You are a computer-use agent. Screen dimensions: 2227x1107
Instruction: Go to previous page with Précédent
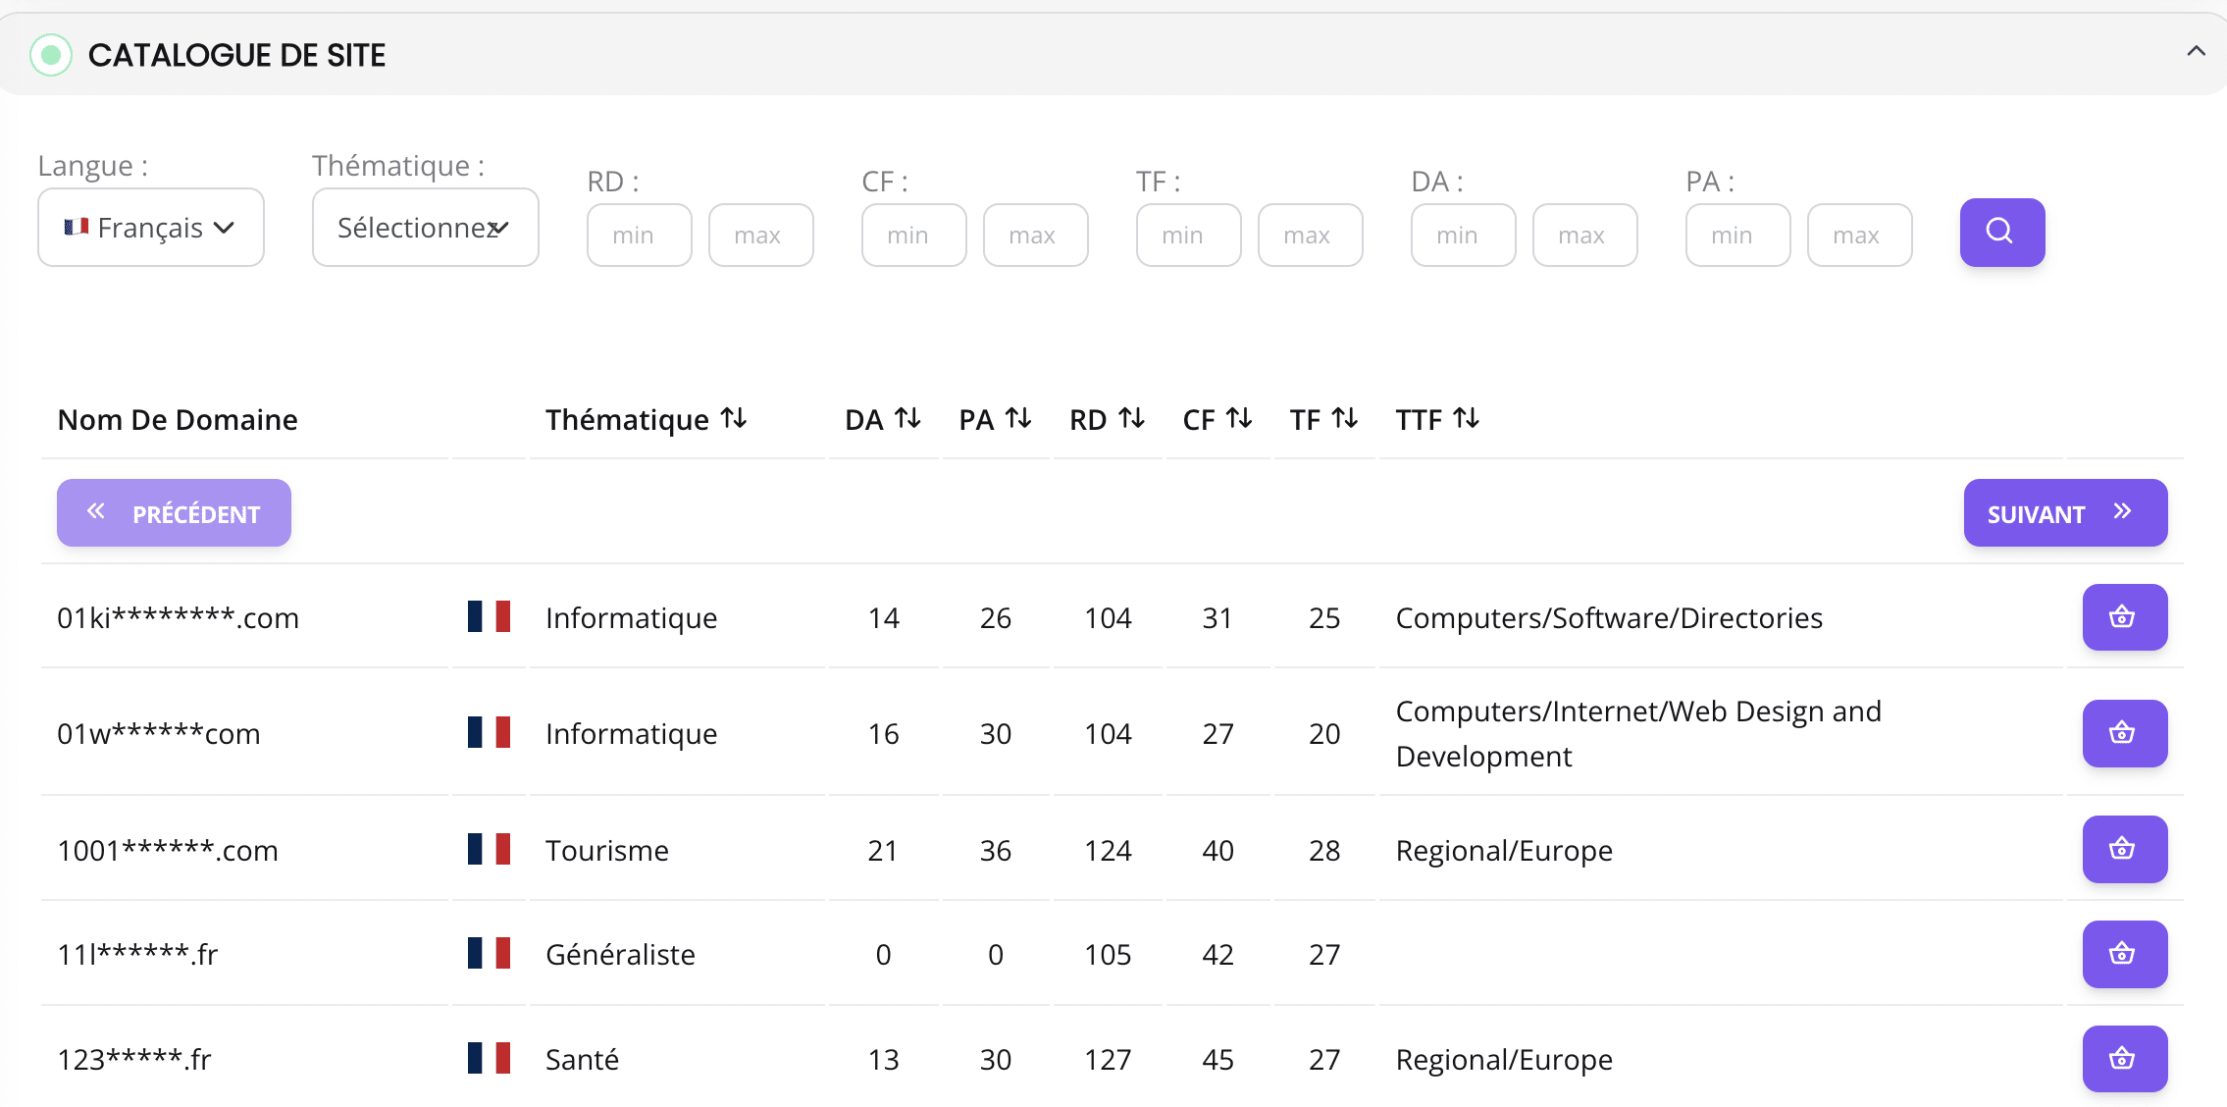(174, 513)
